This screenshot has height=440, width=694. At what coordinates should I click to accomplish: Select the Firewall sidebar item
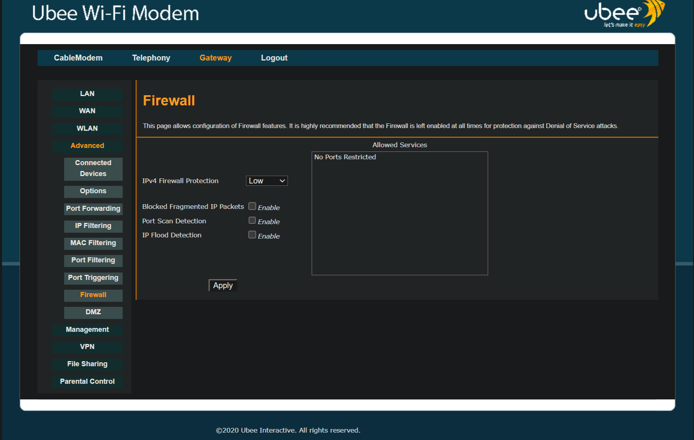click(x=93, y=295)
